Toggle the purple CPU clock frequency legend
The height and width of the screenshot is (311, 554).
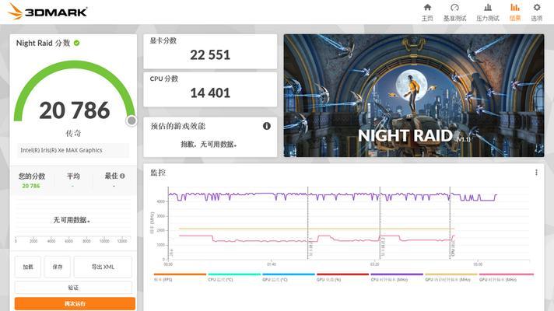(397, 277)
